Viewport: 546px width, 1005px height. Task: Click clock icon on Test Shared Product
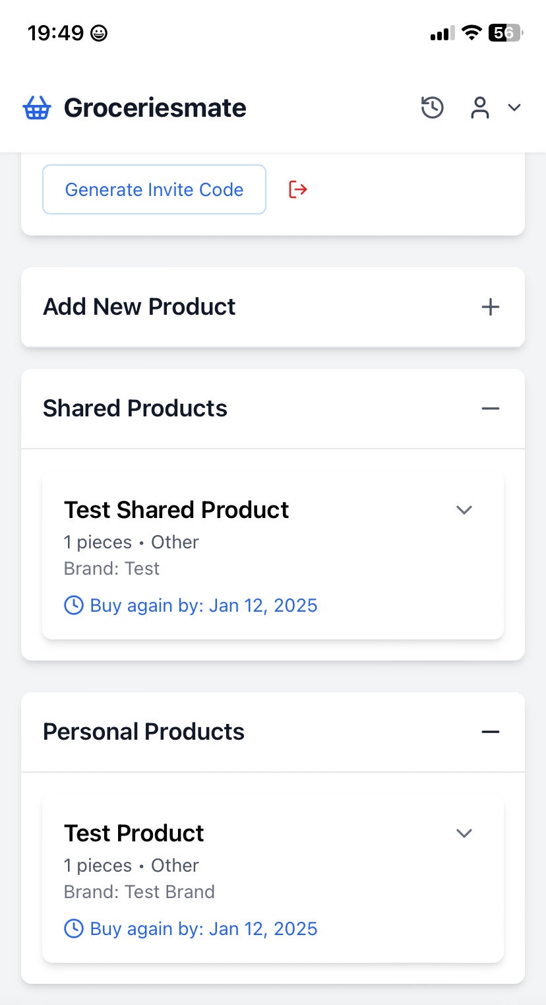tap(73, 605)
